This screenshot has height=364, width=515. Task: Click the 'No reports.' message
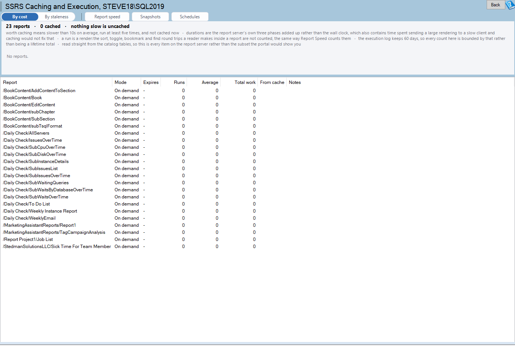coord(18,56)
